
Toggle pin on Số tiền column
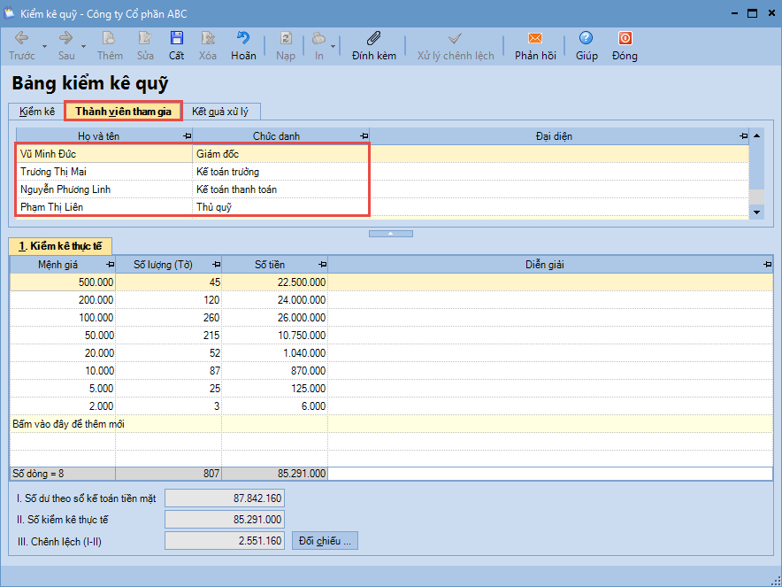[x=322, y=265]
